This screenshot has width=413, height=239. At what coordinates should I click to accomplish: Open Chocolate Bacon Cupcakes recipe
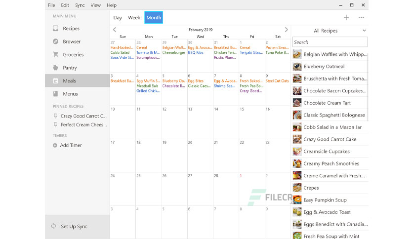tap(330, 90)
